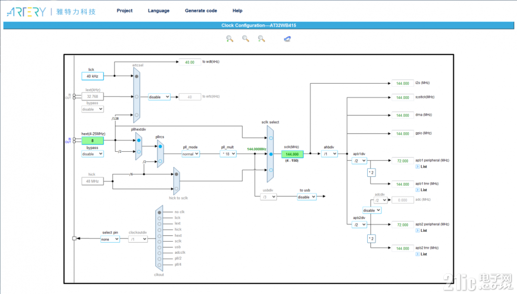Open the pll_mult dropdown
The width and height of the screenshot is (517, 294).
[x=228, y=154]
